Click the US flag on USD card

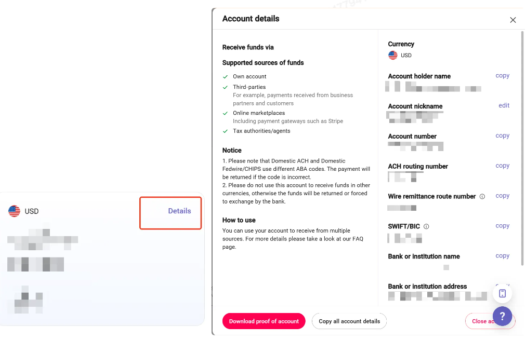pyautogui.click(x=14, y=211)
